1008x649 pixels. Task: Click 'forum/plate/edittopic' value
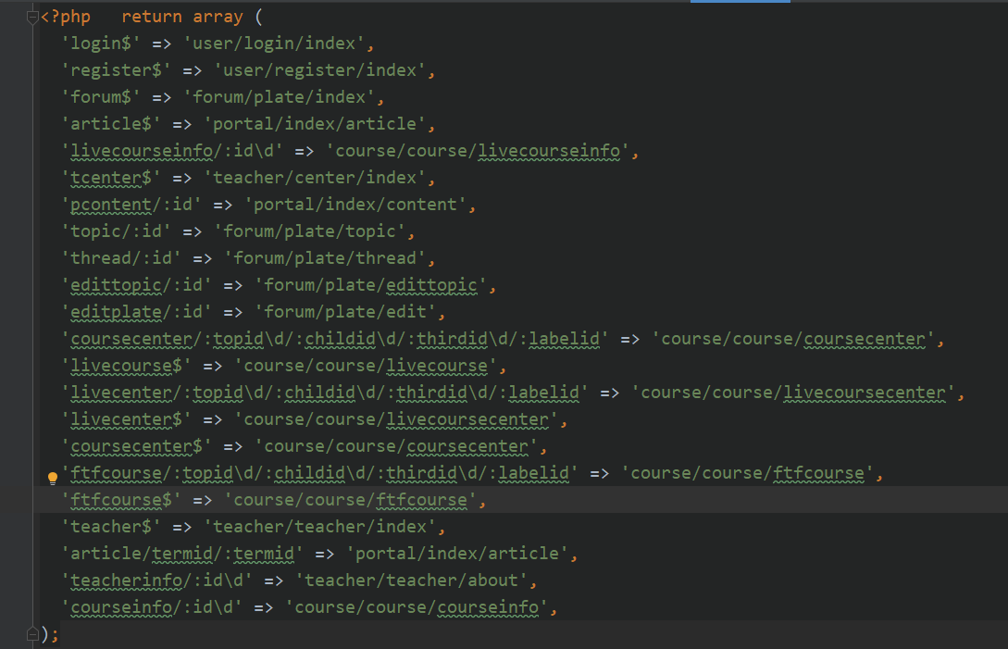[371, 285]
